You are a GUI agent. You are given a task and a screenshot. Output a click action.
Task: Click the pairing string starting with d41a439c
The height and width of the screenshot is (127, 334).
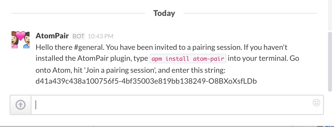[146, 81]
